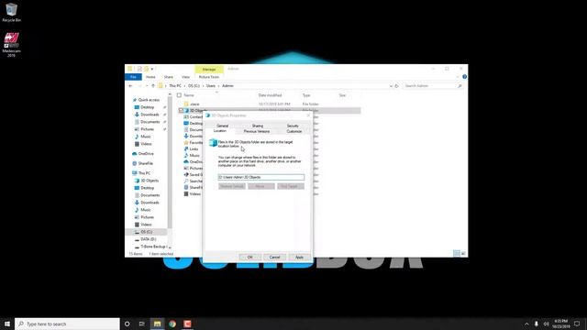Toggle the select-all checkbox beside Name header

pos(179,95)
